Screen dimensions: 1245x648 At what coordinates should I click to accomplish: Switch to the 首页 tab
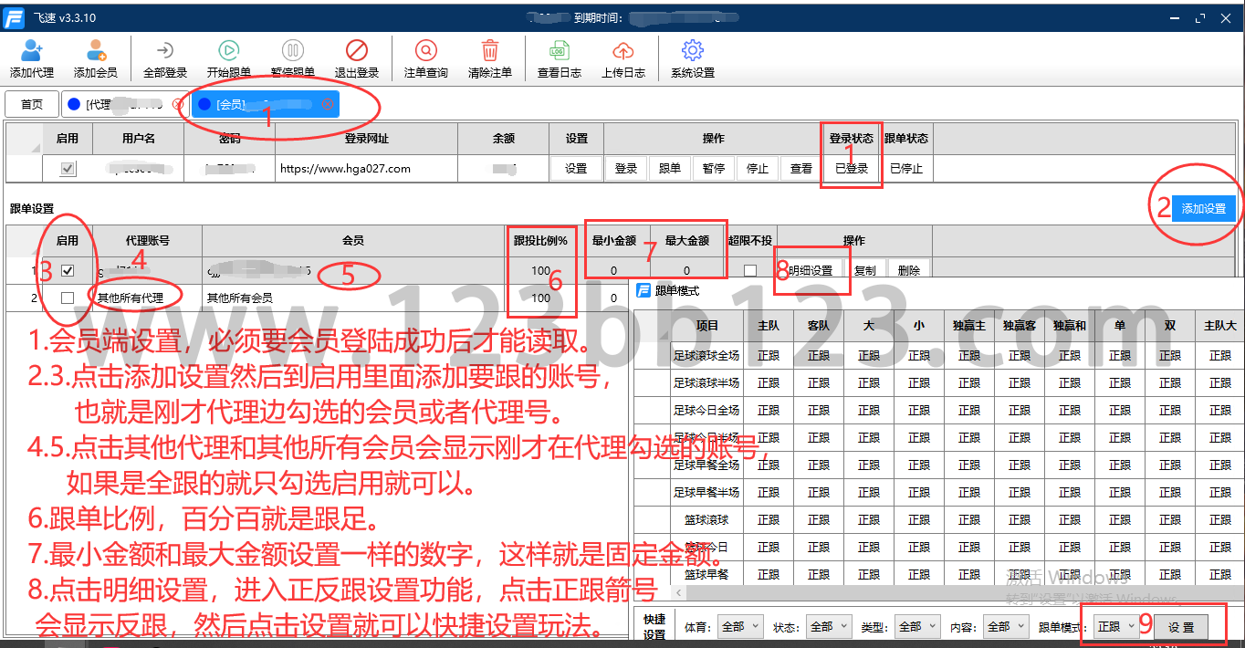(32, 104)
